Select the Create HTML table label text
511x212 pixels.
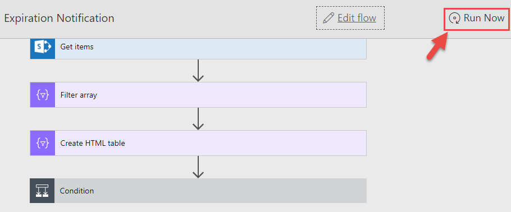click(93, 143)
